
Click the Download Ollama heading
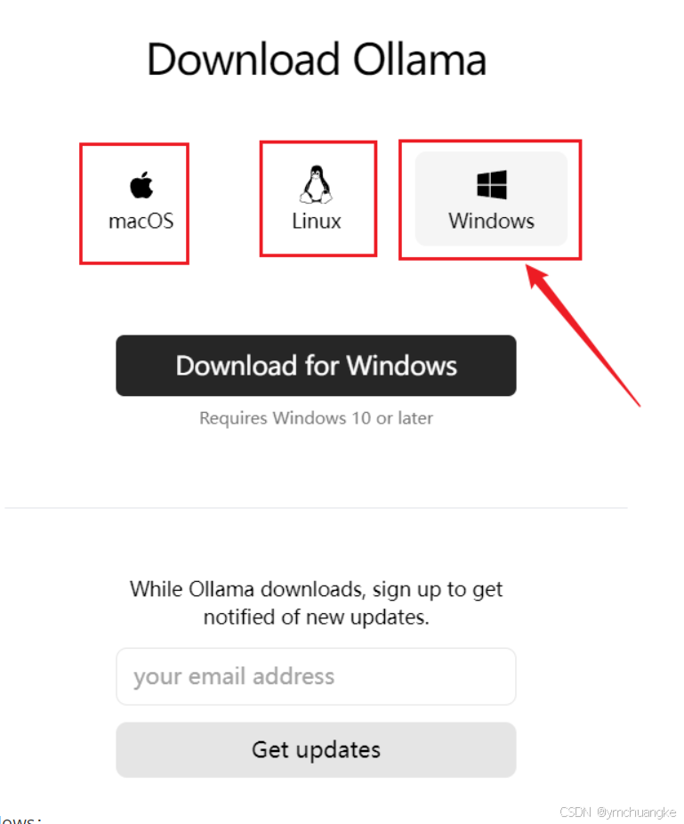click(317, 60)
